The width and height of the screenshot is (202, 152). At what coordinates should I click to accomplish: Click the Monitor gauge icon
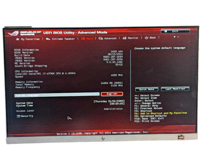click(124, 38)
